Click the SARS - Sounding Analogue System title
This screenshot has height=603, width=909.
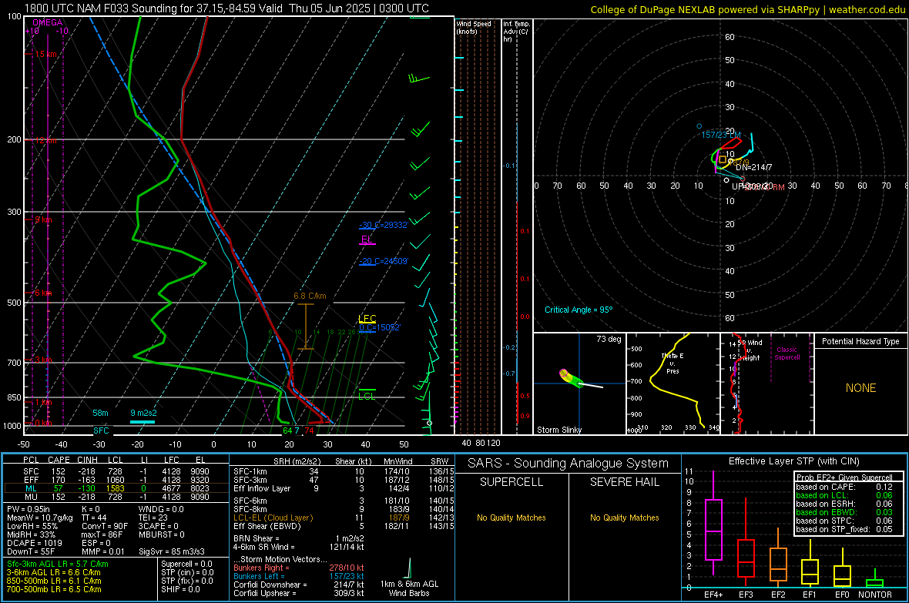[x=568, y=464]
